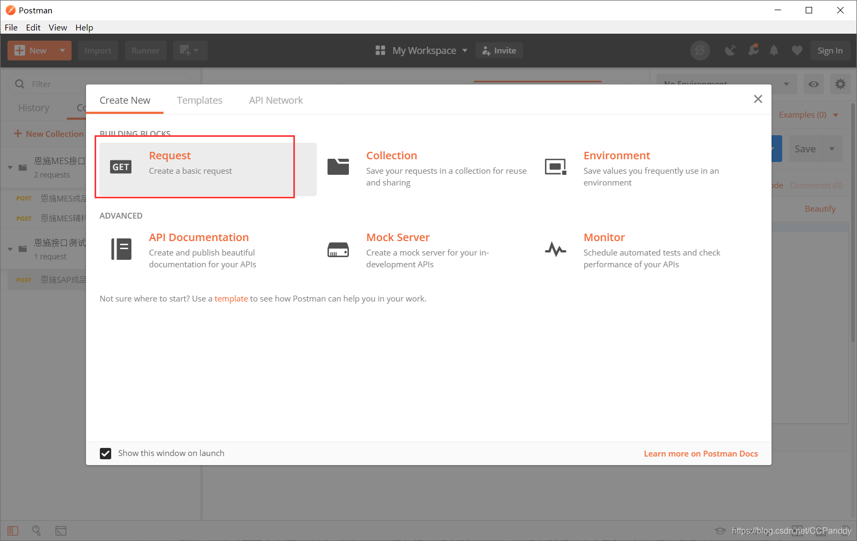
Task: Click the API Documentation title
Action: [x=199, y=237]
